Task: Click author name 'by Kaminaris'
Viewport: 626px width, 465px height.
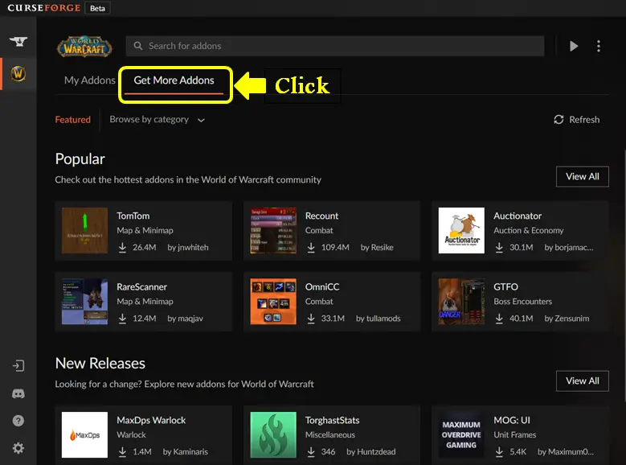Action: [186, 452]
